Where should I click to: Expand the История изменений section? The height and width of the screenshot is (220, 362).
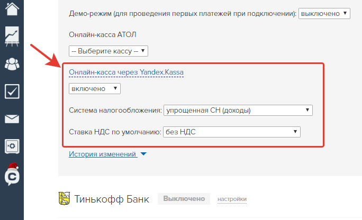(107, 154)
